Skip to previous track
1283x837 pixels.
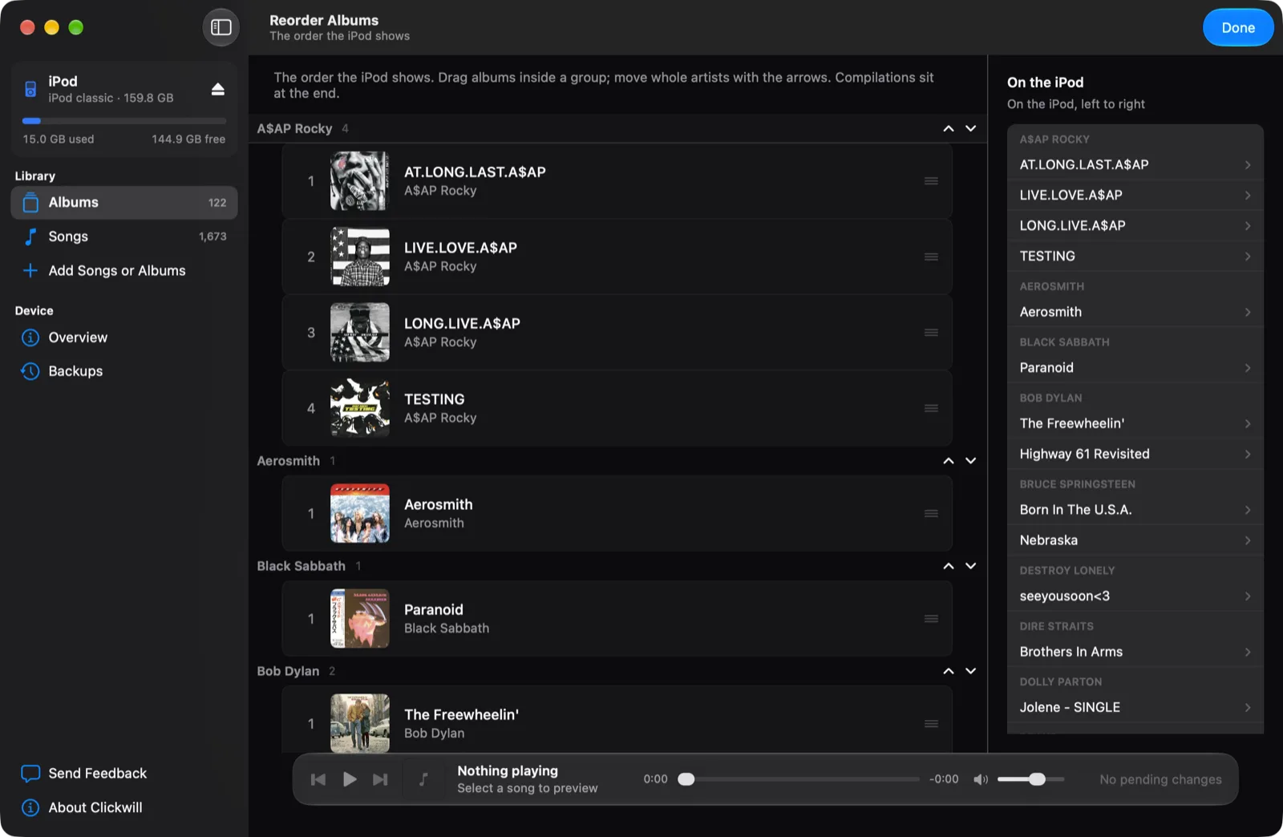pyautogui.click(x=318, y=779)
